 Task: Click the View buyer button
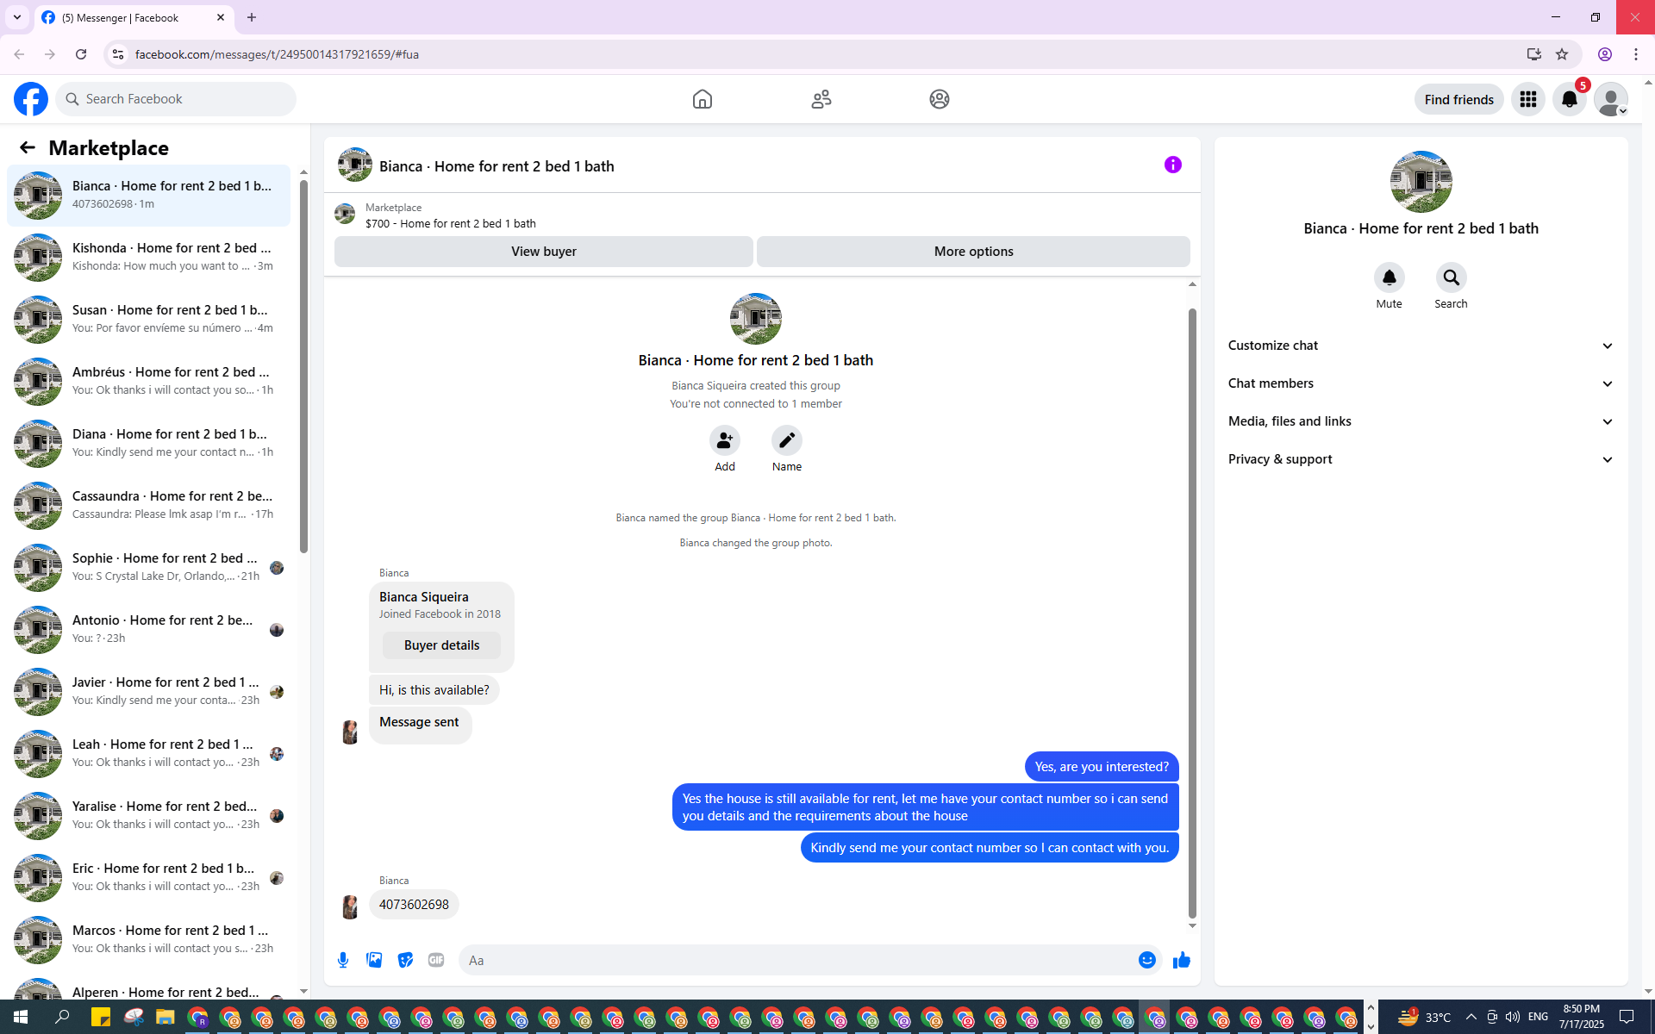544,252
